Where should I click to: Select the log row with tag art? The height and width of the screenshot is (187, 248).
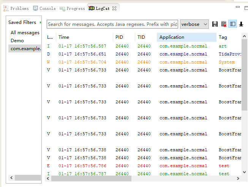[144, 46]
